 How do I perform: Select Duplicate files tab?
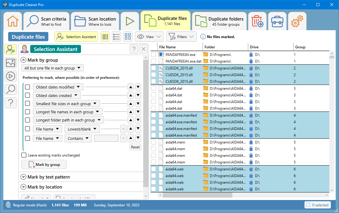tap(166, 21)
